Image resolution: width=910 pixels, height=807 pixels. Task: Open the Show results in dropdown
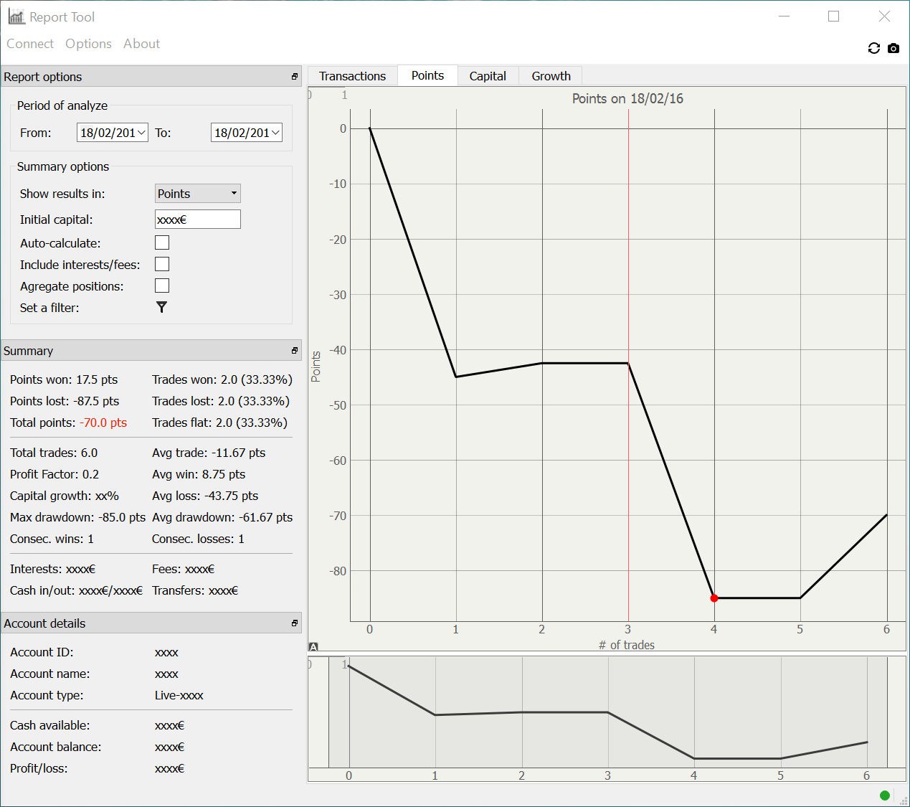tap(198, 194)
